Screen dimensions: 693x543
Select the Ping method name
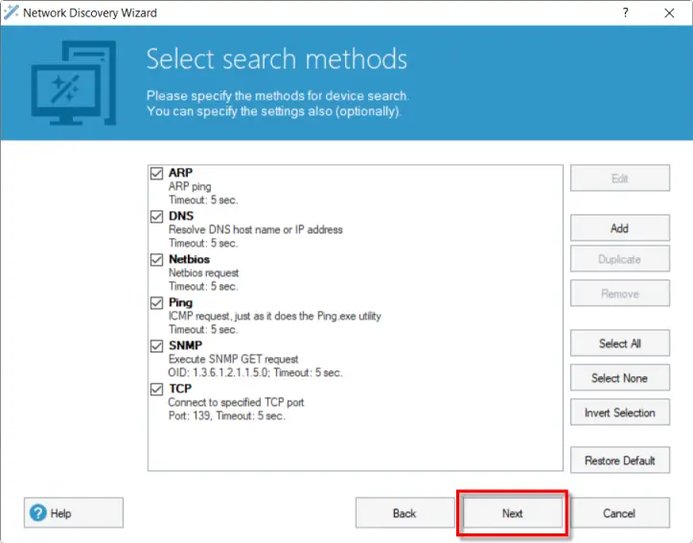click(180, 303)
